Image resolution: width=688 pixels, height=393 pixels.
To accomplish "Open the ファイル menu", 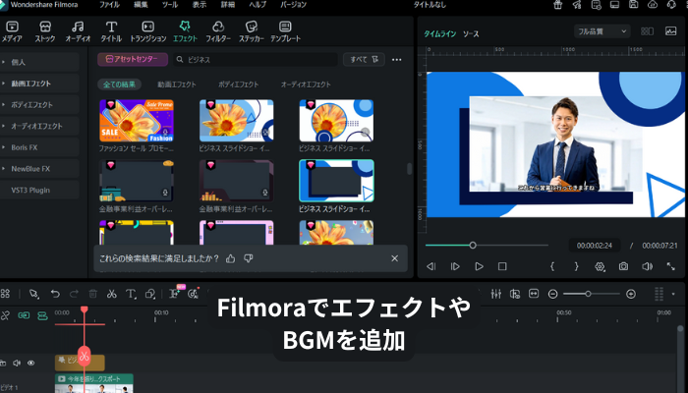I will [x=109, y=5].
